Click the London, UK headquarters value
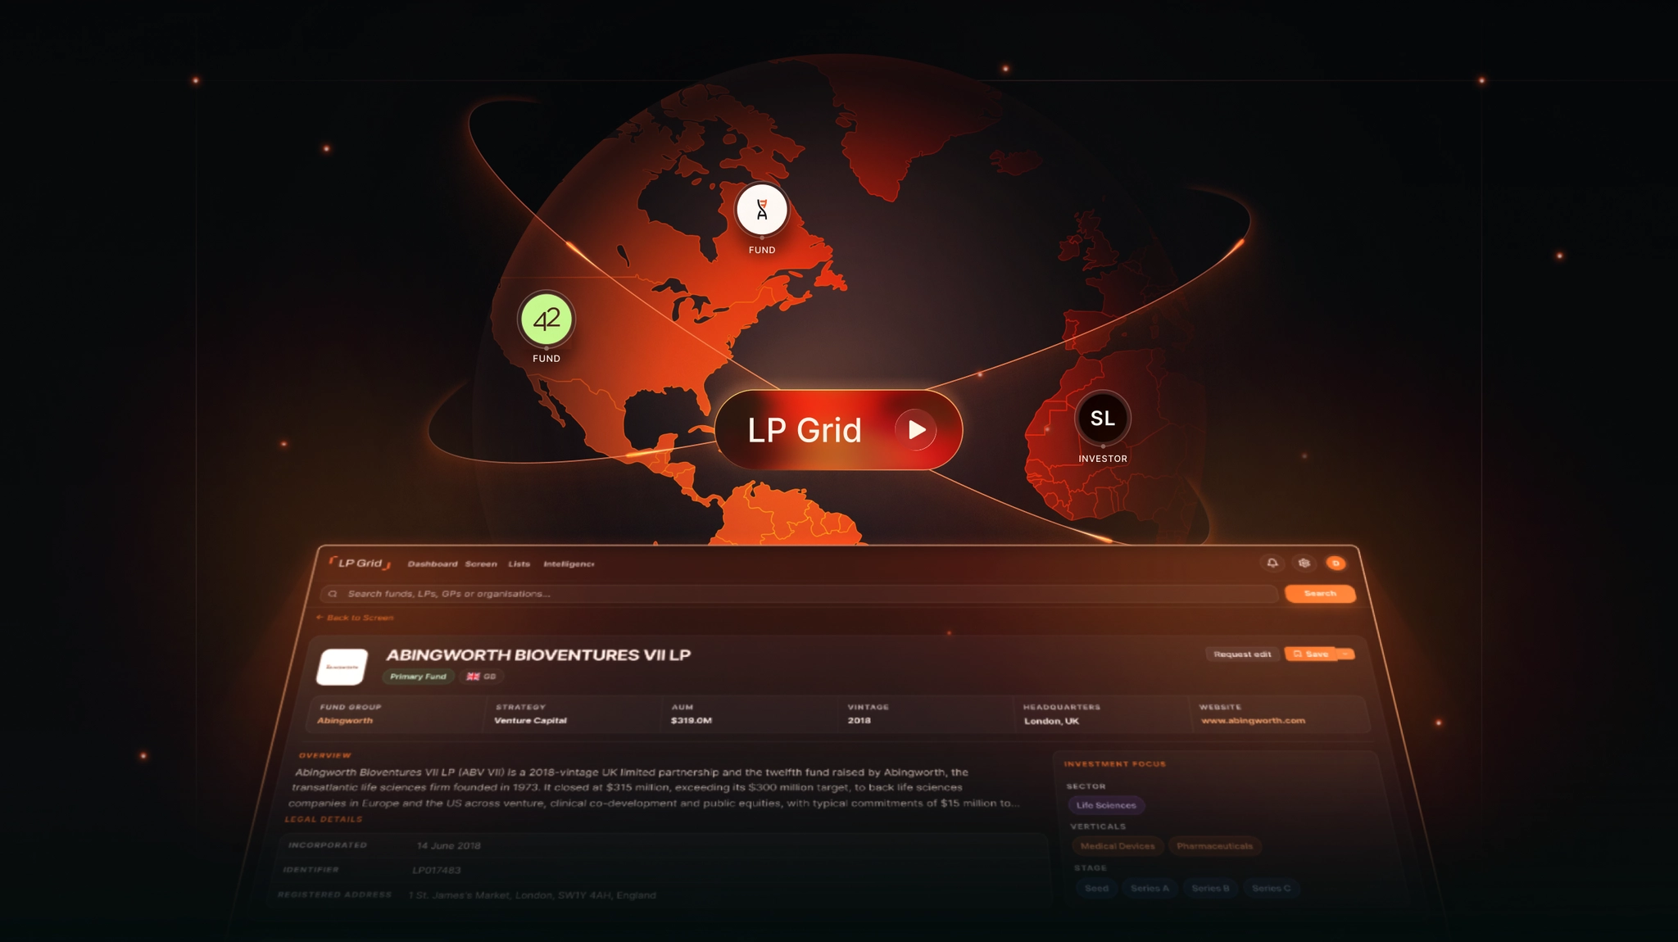This screenshot has height=942, width=1678. [x=1051, y=721]
